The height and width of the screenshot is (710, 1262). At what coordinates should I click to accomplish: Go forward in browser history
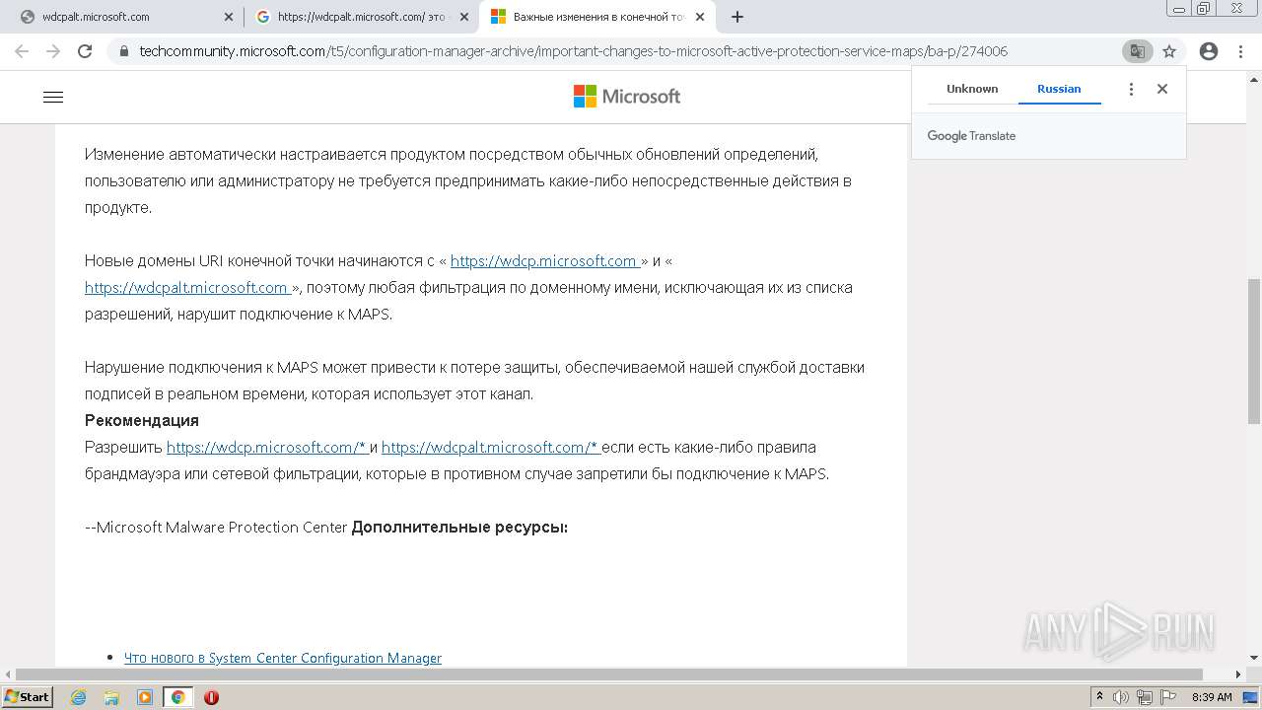53,51
